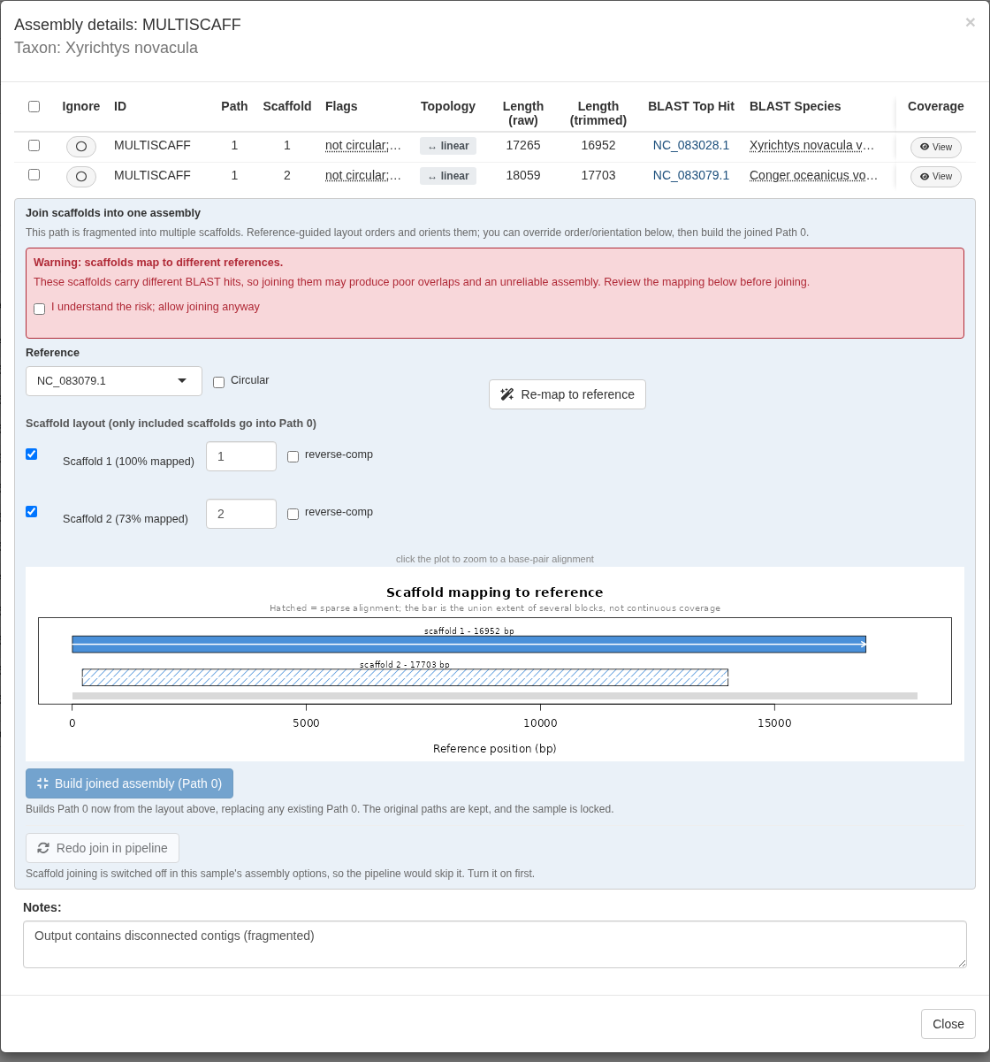Viewport: 990px width, 1062px height.
Task: Click the Close button at dialog bottom
Action: click(x=948, y=1024)
